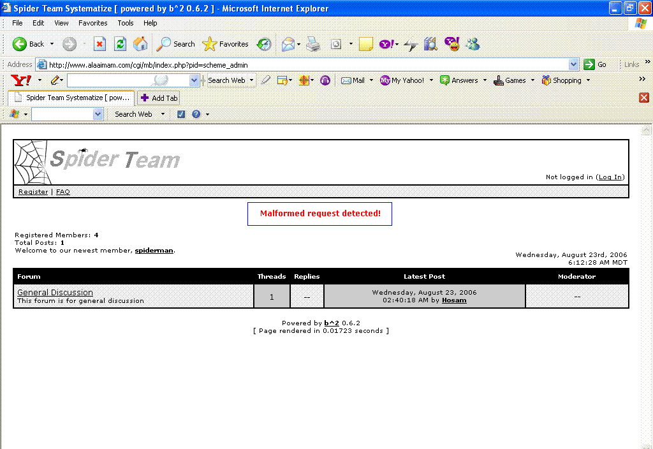Expand the address bar dropdown arrow
This screenshot has width=653, height=449.
[x=573, y=64]
